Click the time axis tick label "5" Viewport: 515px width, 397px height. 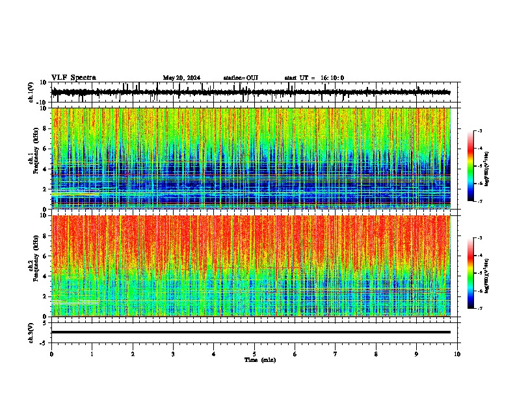point(254,354)
